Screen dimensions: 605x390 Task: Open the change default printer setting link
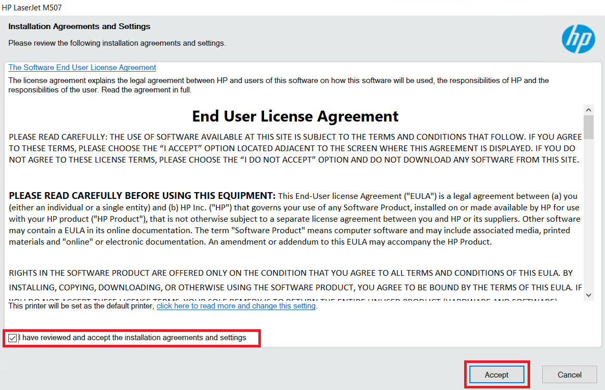tap(236, 306)
